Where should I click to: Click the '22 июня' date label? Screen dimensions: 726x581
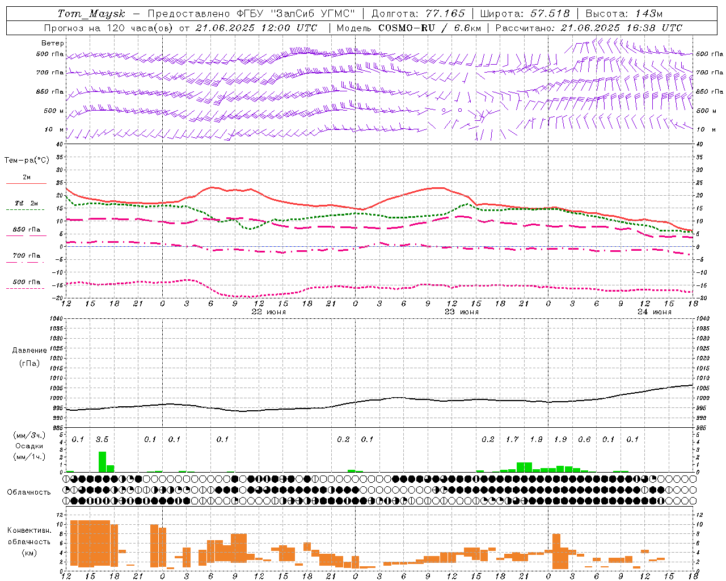(x=268, y=312)
